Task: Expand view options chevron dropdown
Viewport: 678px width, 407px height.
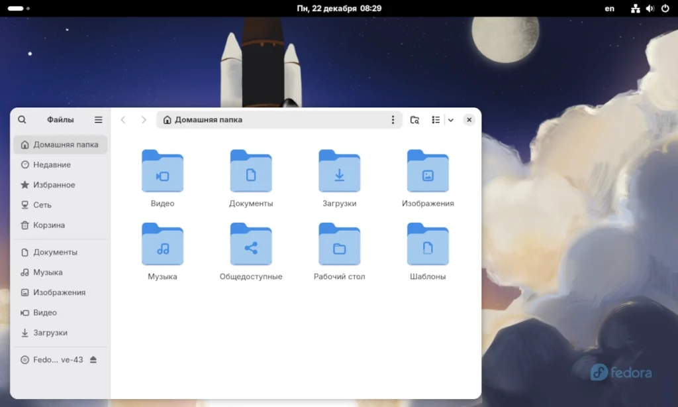Action: coord(450,120)
